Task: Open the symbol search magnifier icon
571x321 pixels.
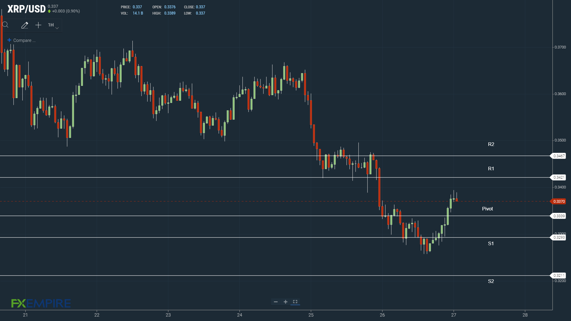Action: pos(5,25)
